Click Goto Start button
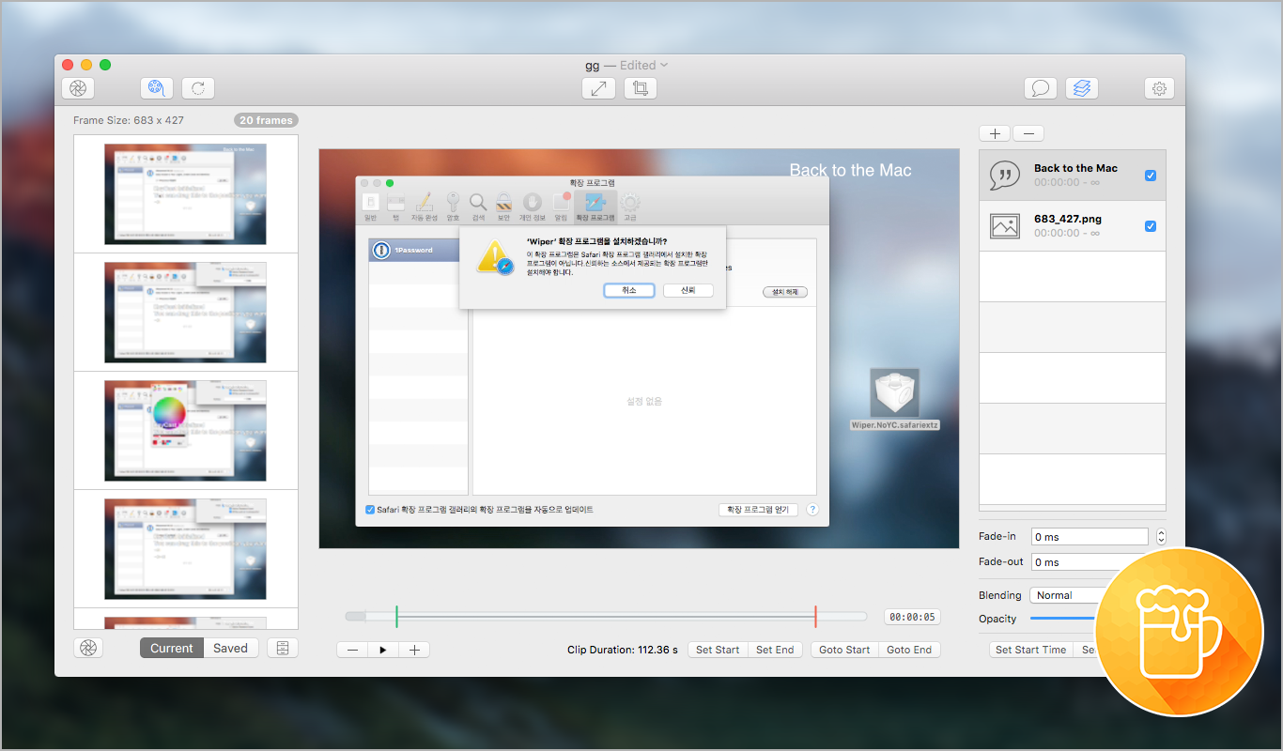This screenshot has width=1283, height=751. tap(844, 650)
